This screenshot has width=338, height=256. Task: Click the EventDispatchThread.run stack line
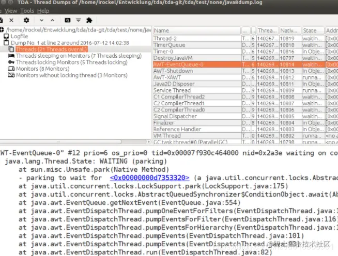click(145, 252)
